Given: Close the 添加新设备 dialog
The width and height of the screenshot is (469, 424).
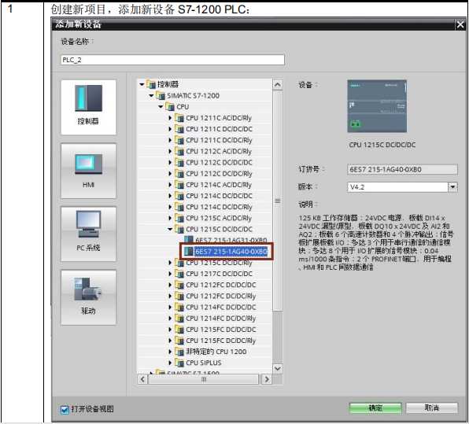Looking at the screenshot, I should click(460, 24).
